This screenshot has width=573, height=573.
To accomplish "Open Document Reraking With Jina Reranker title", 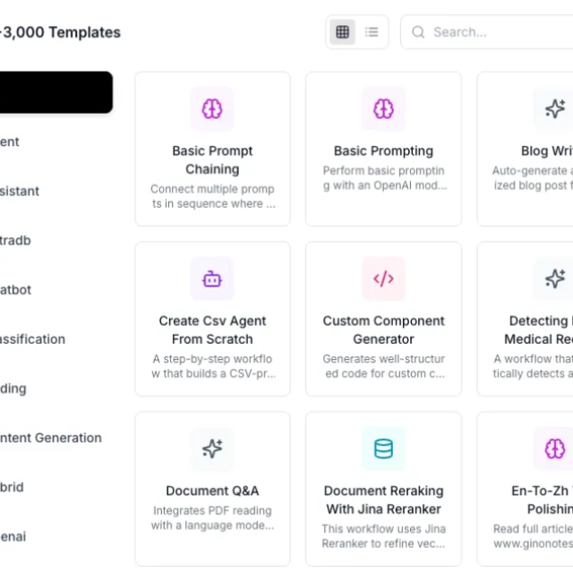I will pos(383,500).
